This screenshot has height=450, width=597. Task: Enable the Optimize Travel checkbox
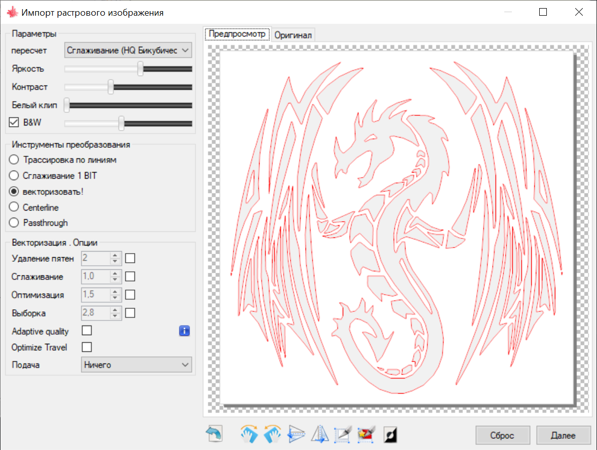87,347
